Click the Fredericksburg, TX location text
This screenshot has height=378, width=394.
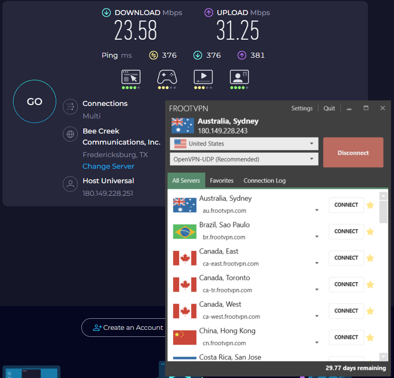coord(115,155)
